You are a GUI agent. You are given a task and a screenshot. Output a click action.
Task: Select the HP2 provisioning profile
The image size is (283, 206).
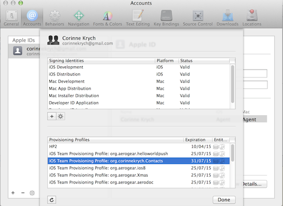[139, 146]
